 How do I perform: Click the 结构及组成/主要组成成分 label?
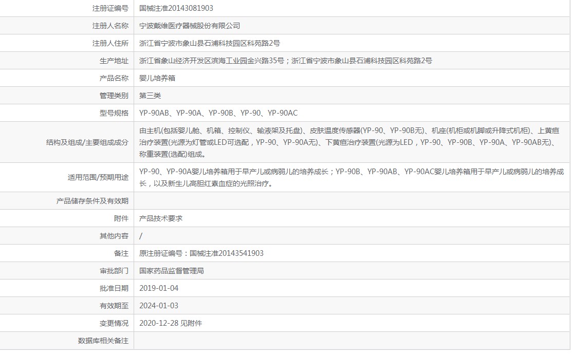click(x=87, y=142)
